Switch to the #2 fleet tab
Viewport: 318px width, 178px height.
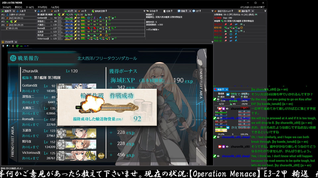pyautogui.click(x=56, y=11)
